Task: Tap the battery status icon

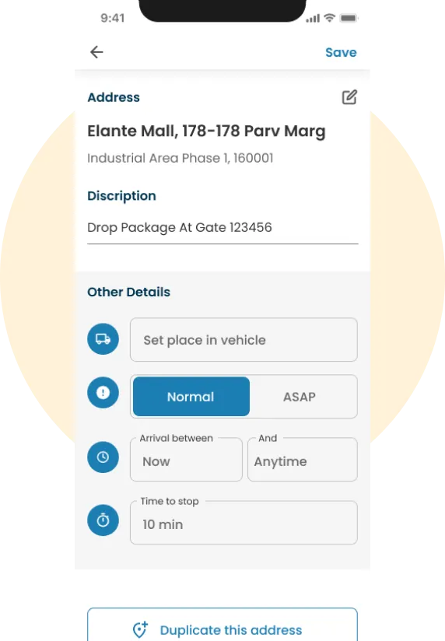Action: [x=349, y=18]
